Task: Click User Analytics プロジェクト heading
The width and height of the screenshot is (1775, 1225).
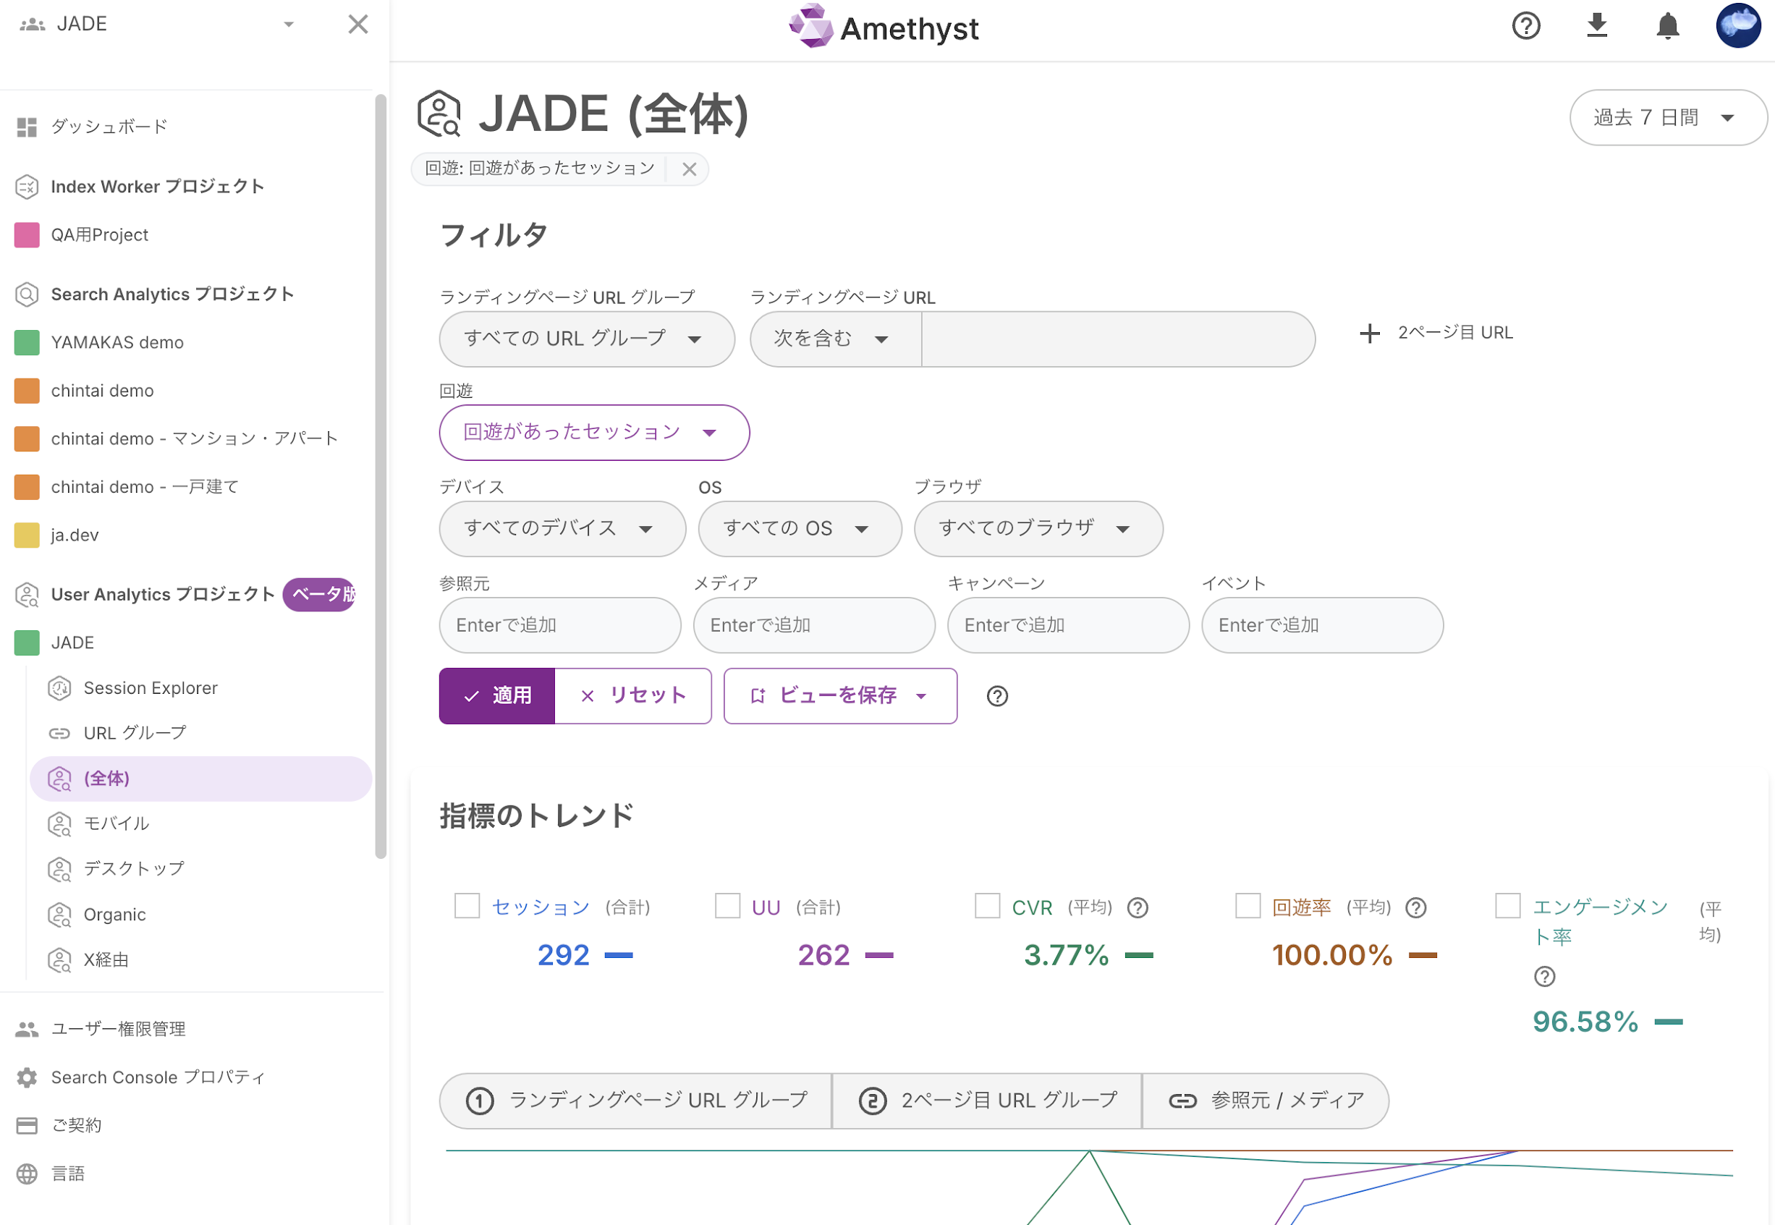Action: tap(163, 594)
